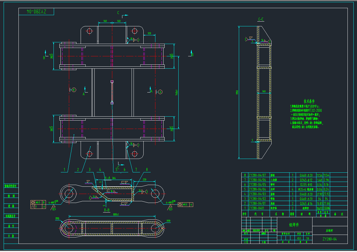The width and height of the screenshot is (357, 252).
Task: Select the material text Q345 δ12
Action: tap(306, 180)
